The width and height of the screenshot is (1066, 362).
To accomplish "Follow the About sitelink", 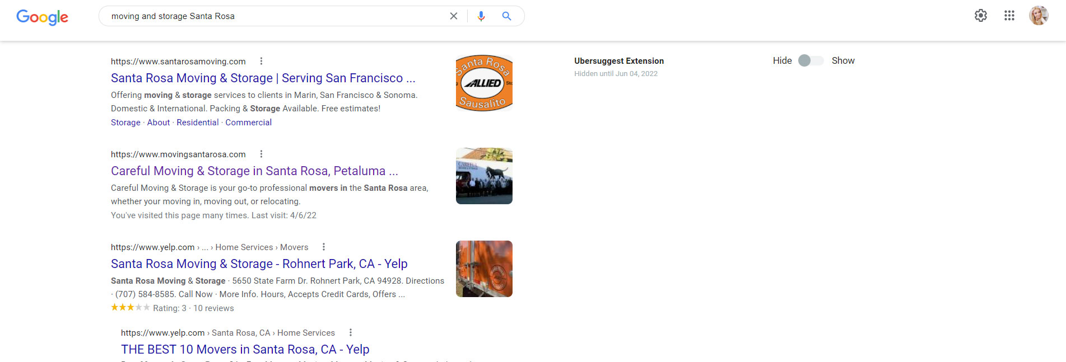I will pyautogui.click(x=159, y=123).
